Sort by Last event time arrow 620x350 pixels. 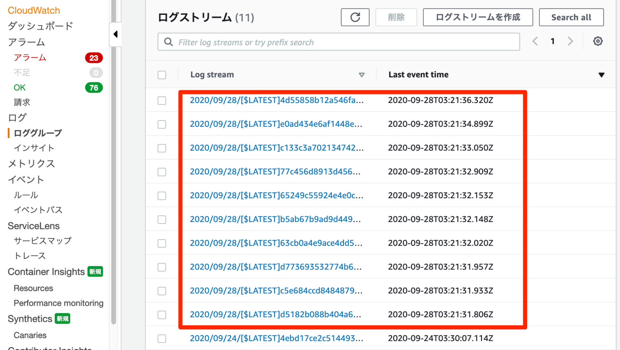[x=601, y=75]
